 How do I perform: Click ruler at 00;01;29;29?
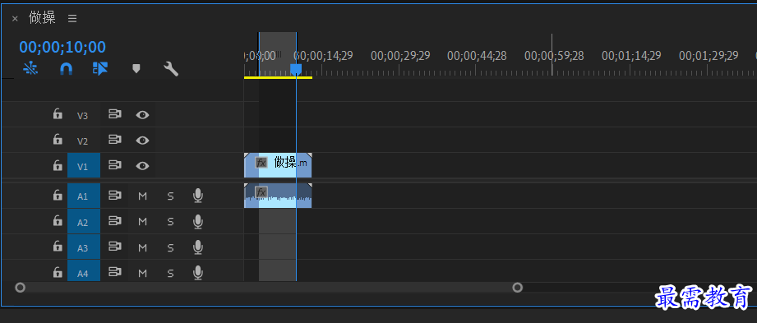[x=709, y=56]
